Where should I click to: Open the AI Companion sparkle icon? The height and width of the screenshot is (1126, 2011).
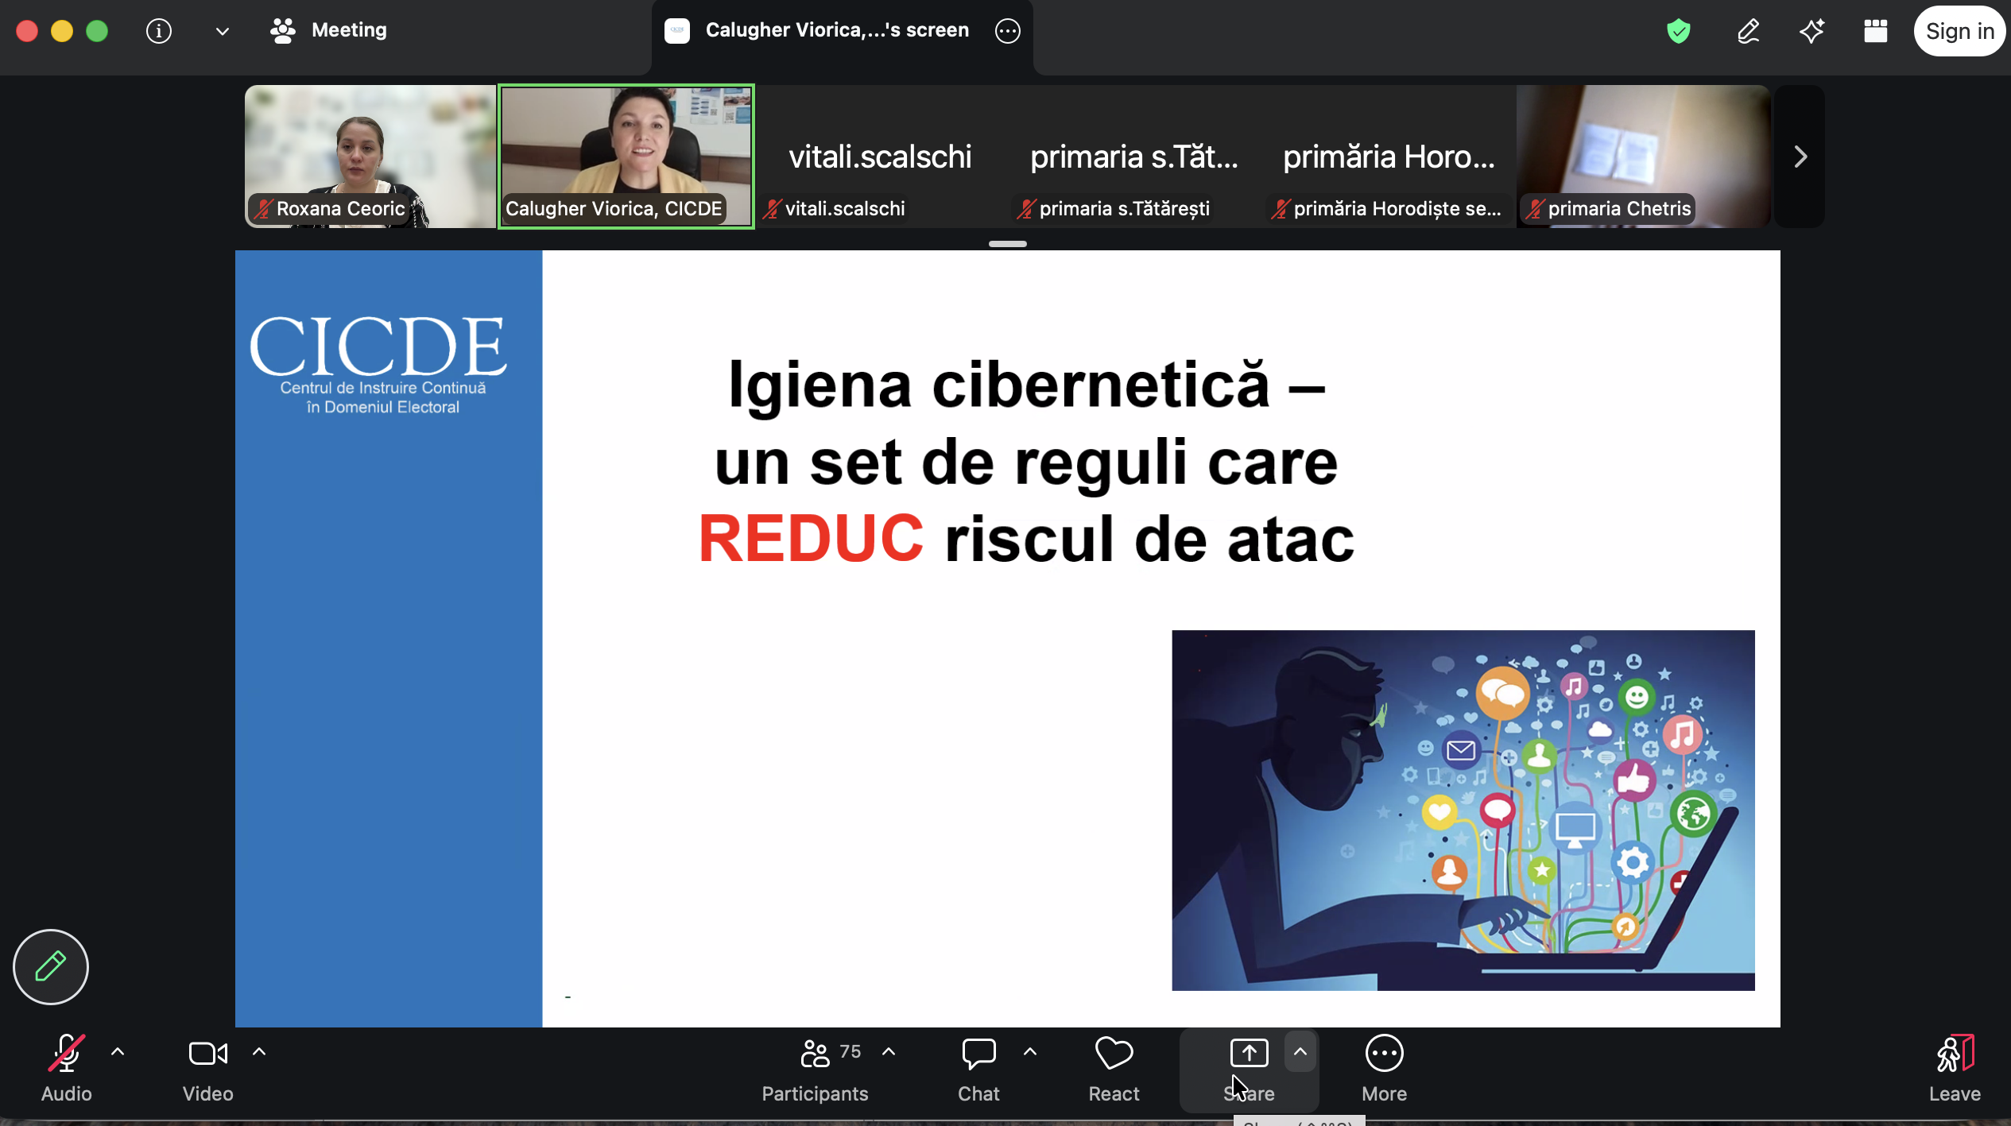[x=1811, y=31]
